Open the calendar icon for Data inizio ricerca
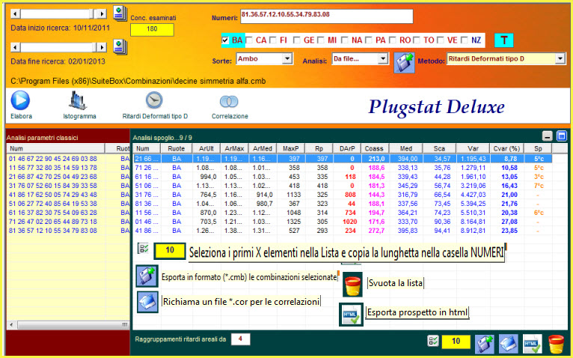 [x=120, y=13]
